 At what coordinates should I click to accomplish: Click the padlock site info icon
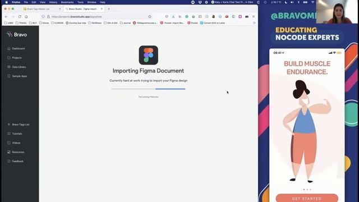point(48,16)
